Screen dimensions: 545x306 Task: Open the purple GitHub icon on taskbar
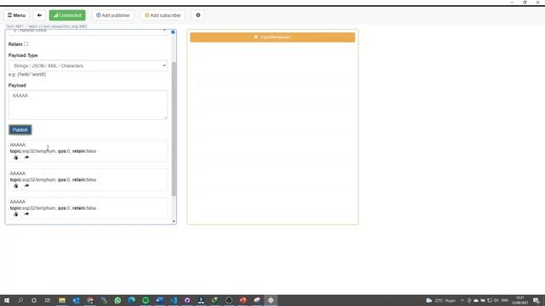coord(187,300)
